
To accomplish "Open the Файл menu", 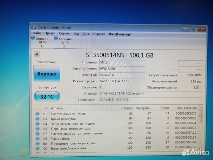I will tap(37, 33).
